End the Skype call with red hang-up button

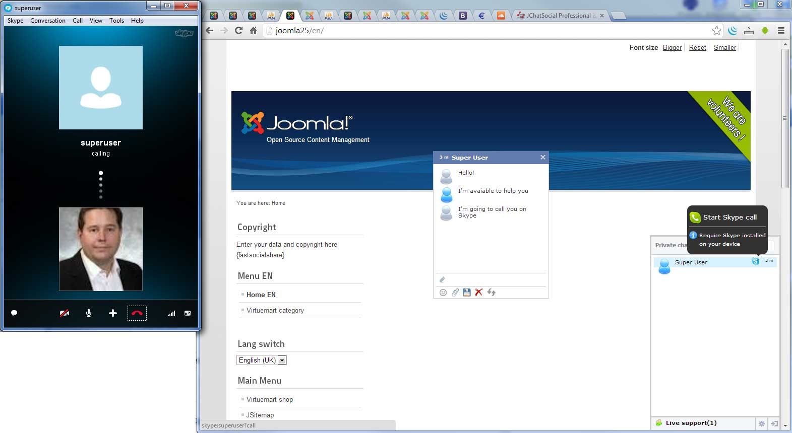click(x=137, y=313)
